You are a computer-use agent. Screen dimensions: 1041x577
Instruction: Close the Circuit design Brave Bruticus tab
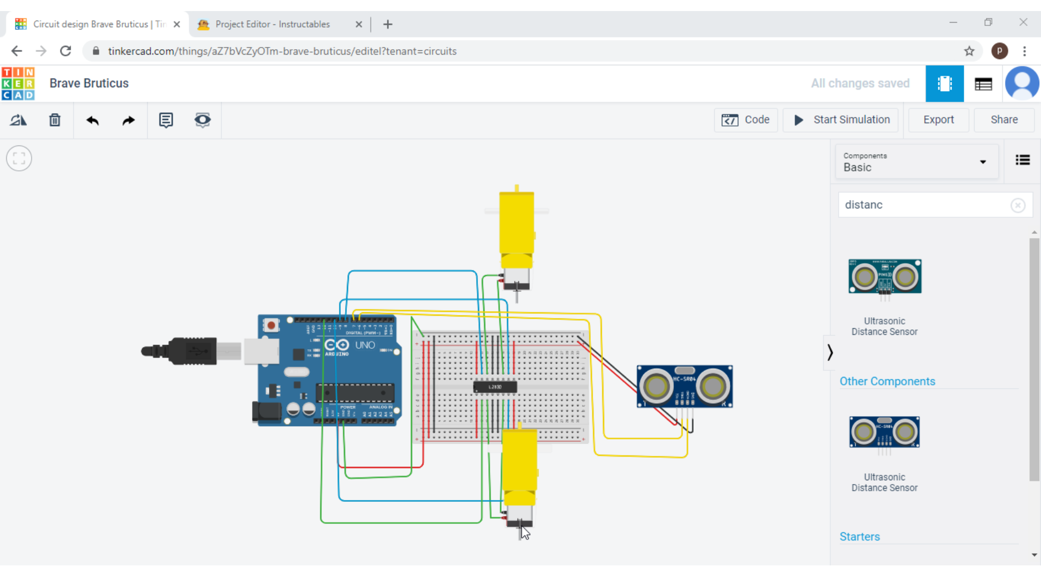pyautogui.click(x=177, y=24)
